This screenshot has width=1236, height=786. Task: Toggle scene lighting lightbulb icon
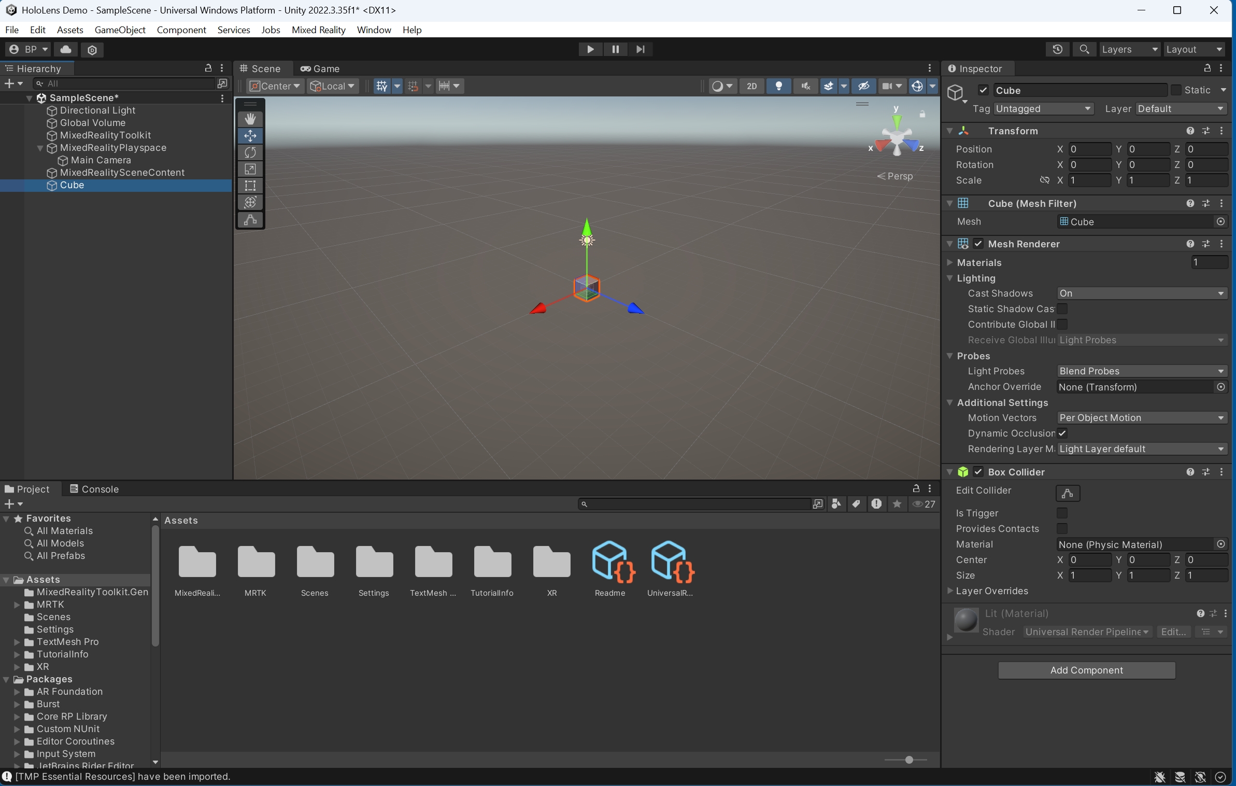click(778, 86)
